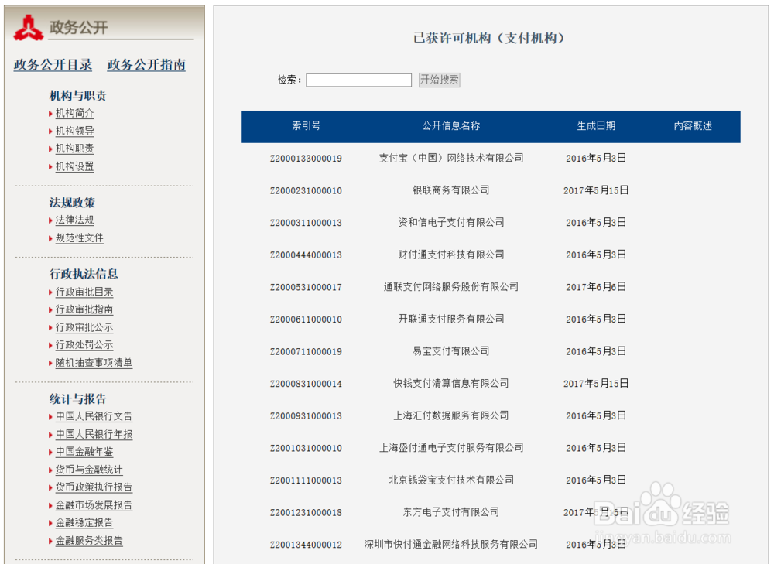Screen dimensions: 774x564
Task: Select index number Z2000711000019
Action: point(306,351)
